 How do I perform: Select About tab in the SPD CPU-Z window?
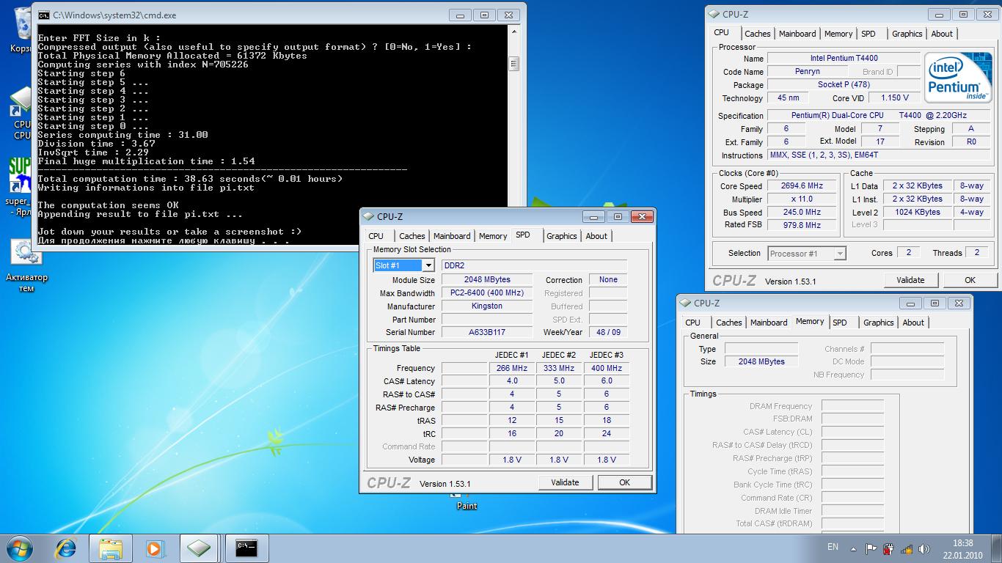[x=596, y=236]
